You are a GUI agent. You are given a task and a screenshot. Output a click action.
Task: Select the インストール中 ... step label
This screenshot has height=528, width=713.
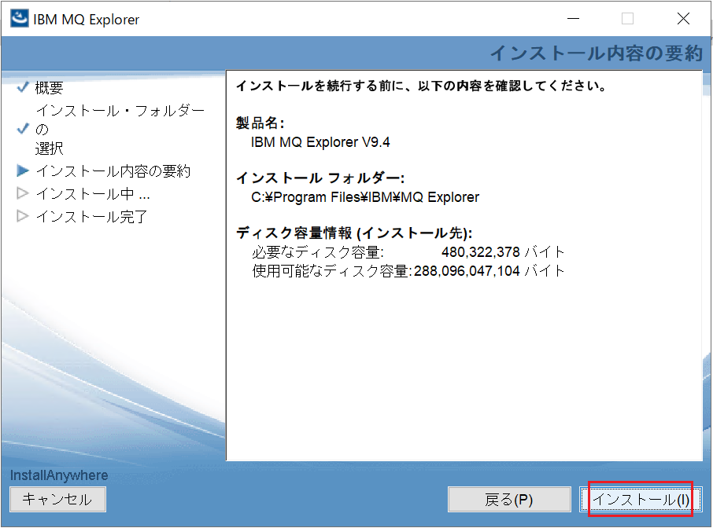93,194
